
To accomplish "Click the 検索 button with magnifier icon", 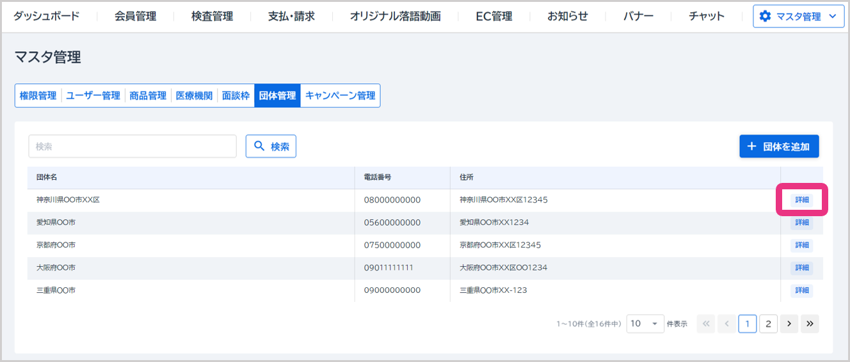I will pos(271,146).
